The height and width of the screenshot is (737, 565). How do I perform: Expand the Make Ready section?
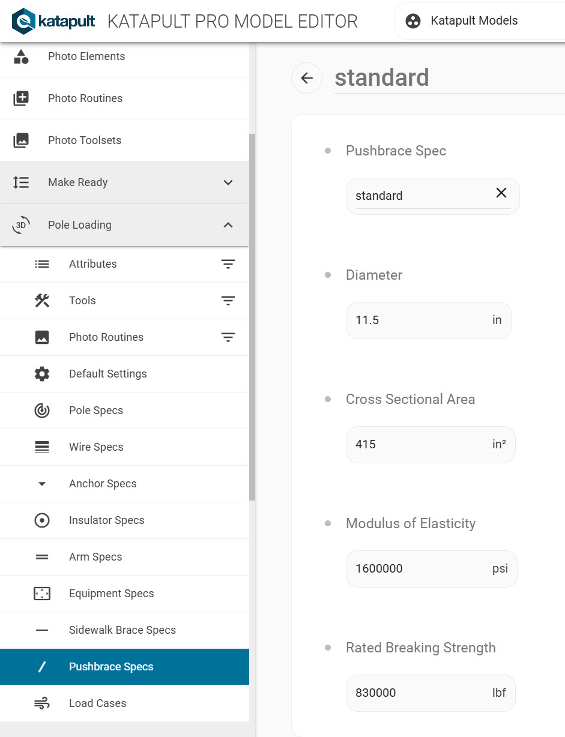click(228, 182)
